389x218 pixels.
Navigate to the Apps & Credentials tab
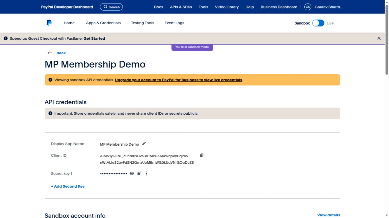(103, 23)
